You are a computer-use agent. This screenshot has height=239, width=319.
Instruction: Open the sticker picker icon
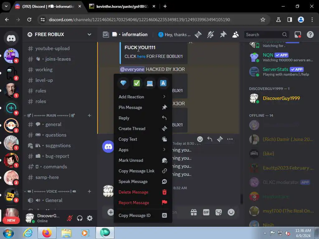coord(219,212)
